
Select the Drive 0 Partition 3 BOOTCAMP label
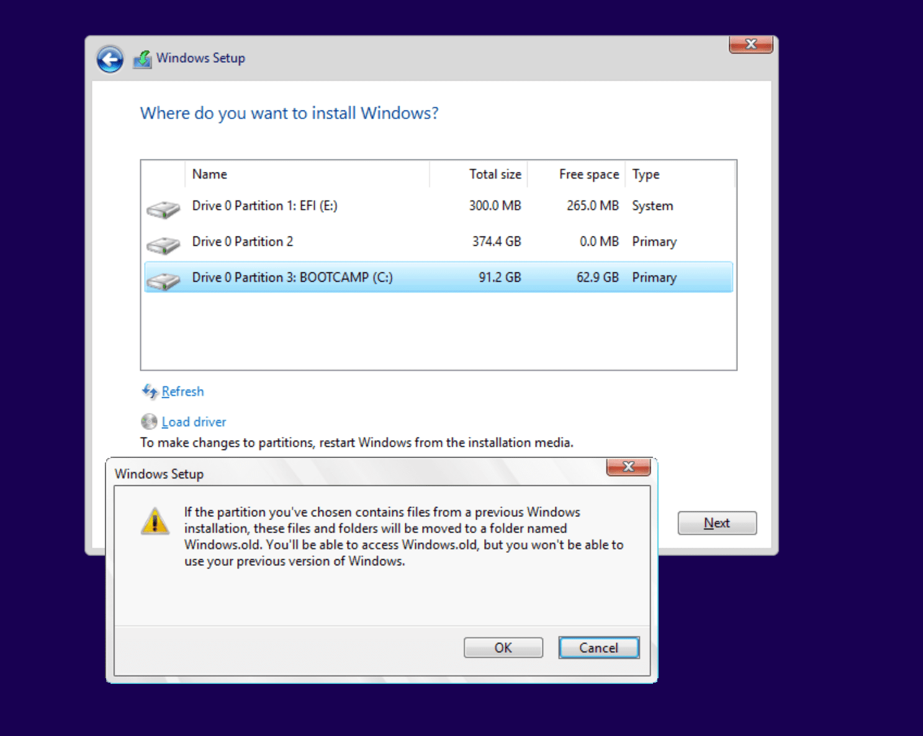[292, 277]
